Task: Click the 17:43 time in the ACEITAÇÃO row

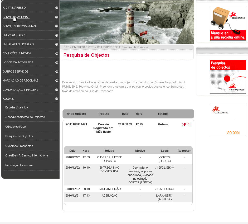Action: 86,196
